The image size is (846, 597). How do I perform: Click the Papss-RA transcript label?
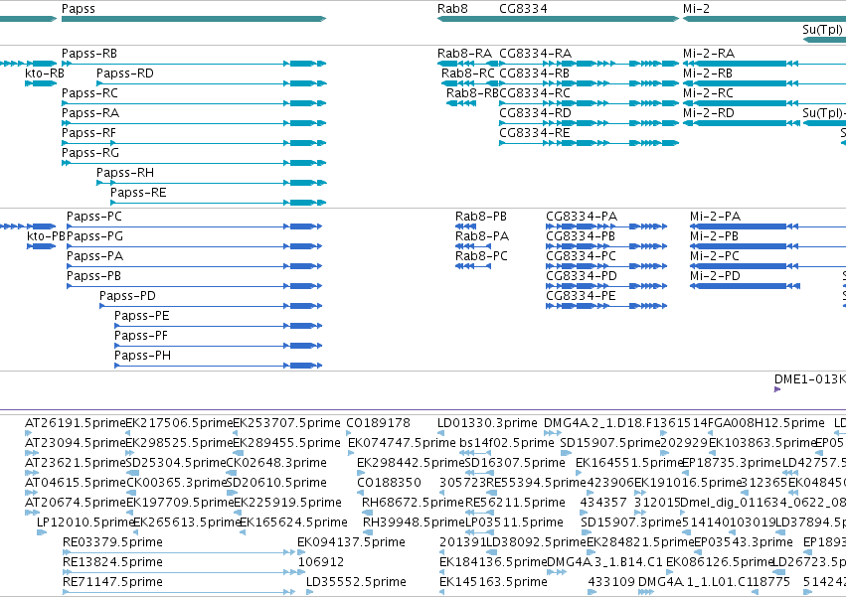pyautogui.click(x=90, y=113)
